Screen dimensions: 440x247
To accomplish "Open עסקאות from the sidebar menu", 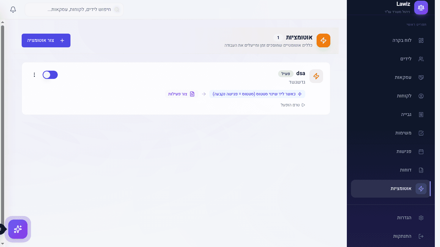I will coord(403,78).
